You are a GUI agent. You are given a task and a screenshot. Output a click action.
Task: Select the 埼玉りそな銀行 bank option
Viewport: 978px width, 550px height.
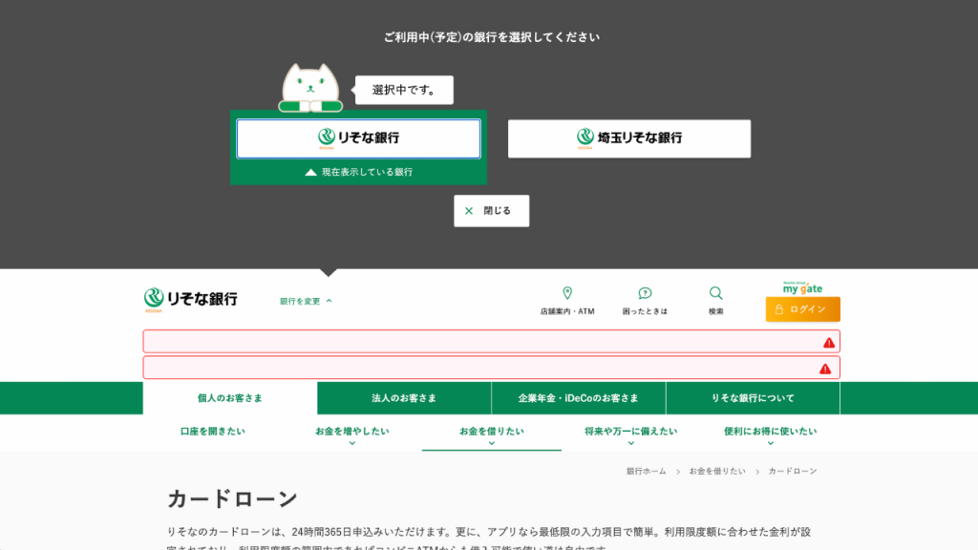click(629, 137)
